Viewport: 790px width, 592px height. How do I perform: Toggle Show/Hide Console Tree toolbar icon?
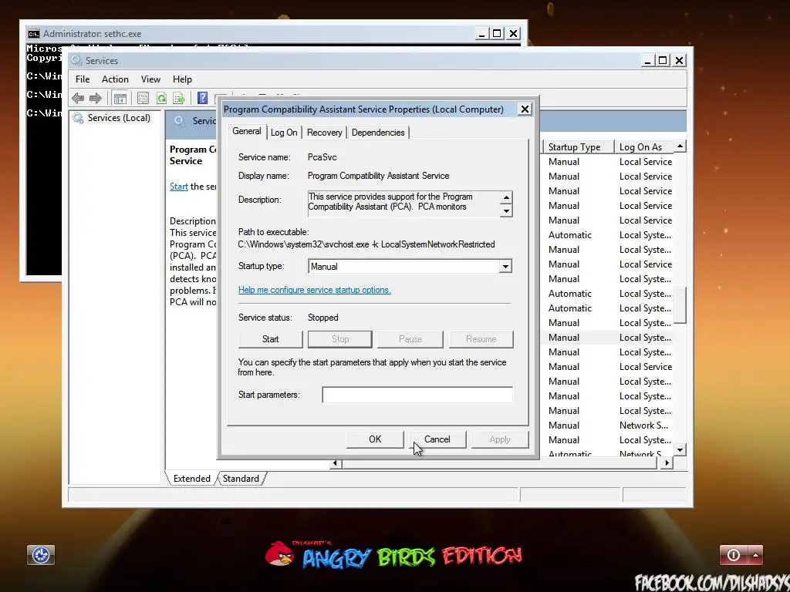(x=120, y=98)
